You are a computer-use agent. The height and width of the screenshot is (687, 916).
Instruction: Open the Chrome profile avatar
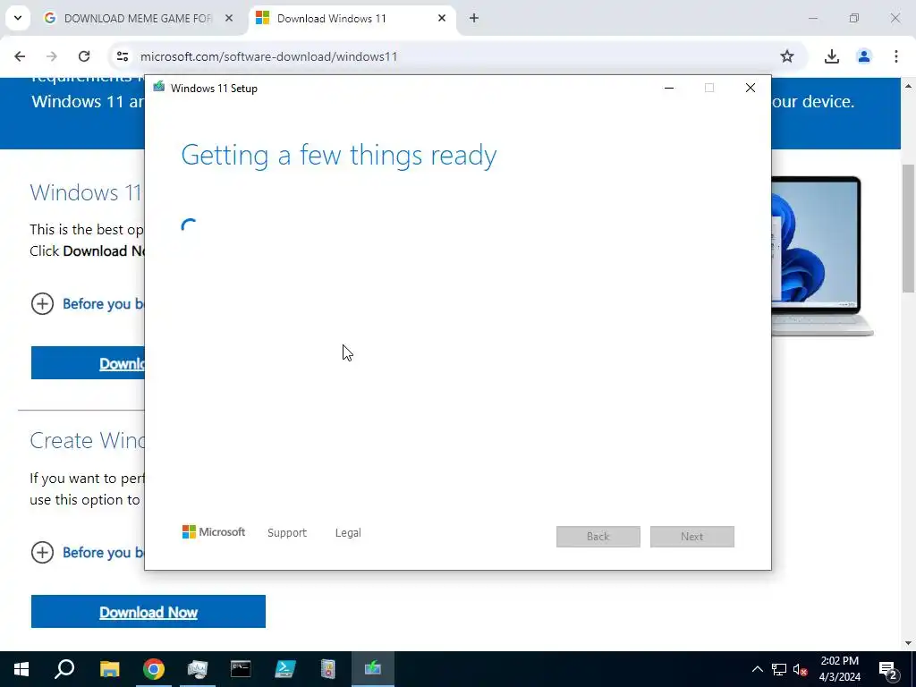[x=863, y=56]
